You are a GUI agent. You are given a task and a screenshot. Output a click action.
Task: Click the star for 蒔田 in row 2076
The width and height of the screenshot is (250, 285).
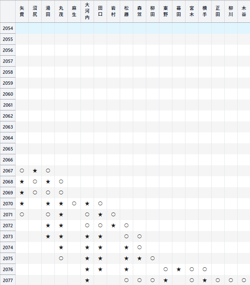pos(179,269)
